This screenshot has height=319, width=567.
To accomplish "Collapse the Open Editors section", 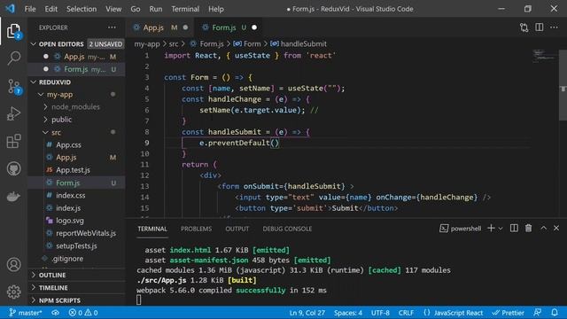I will (x=34, y=44).
